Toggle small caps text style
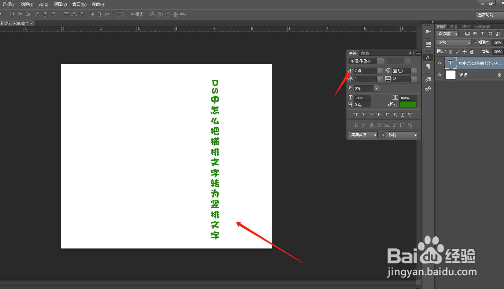 [379, 115]
